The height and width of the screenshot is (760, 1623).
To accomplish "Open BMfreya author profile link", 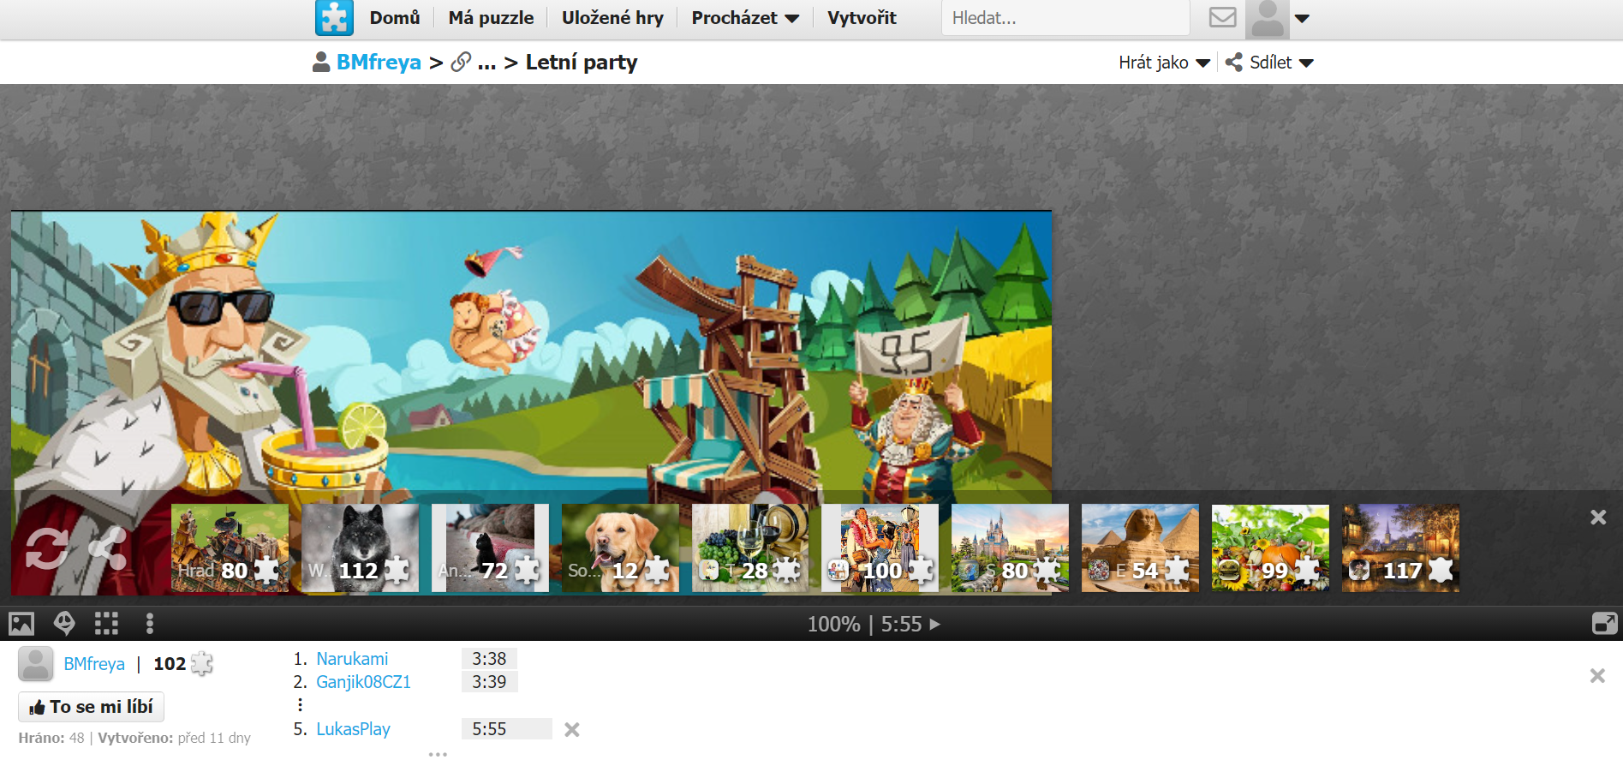I will click(x=94, y=664).
